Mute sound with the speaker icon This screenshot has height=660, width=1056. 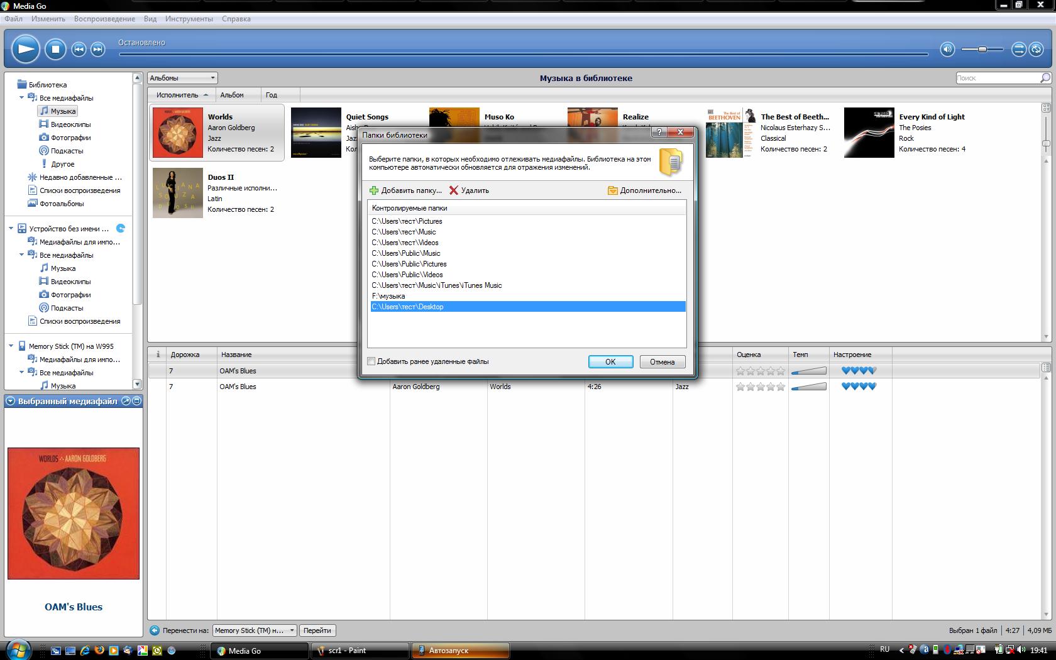(x=947, y=49)
